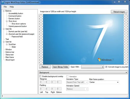Click the Padding Left input field

pyautogui.click(x=42, y=89)
